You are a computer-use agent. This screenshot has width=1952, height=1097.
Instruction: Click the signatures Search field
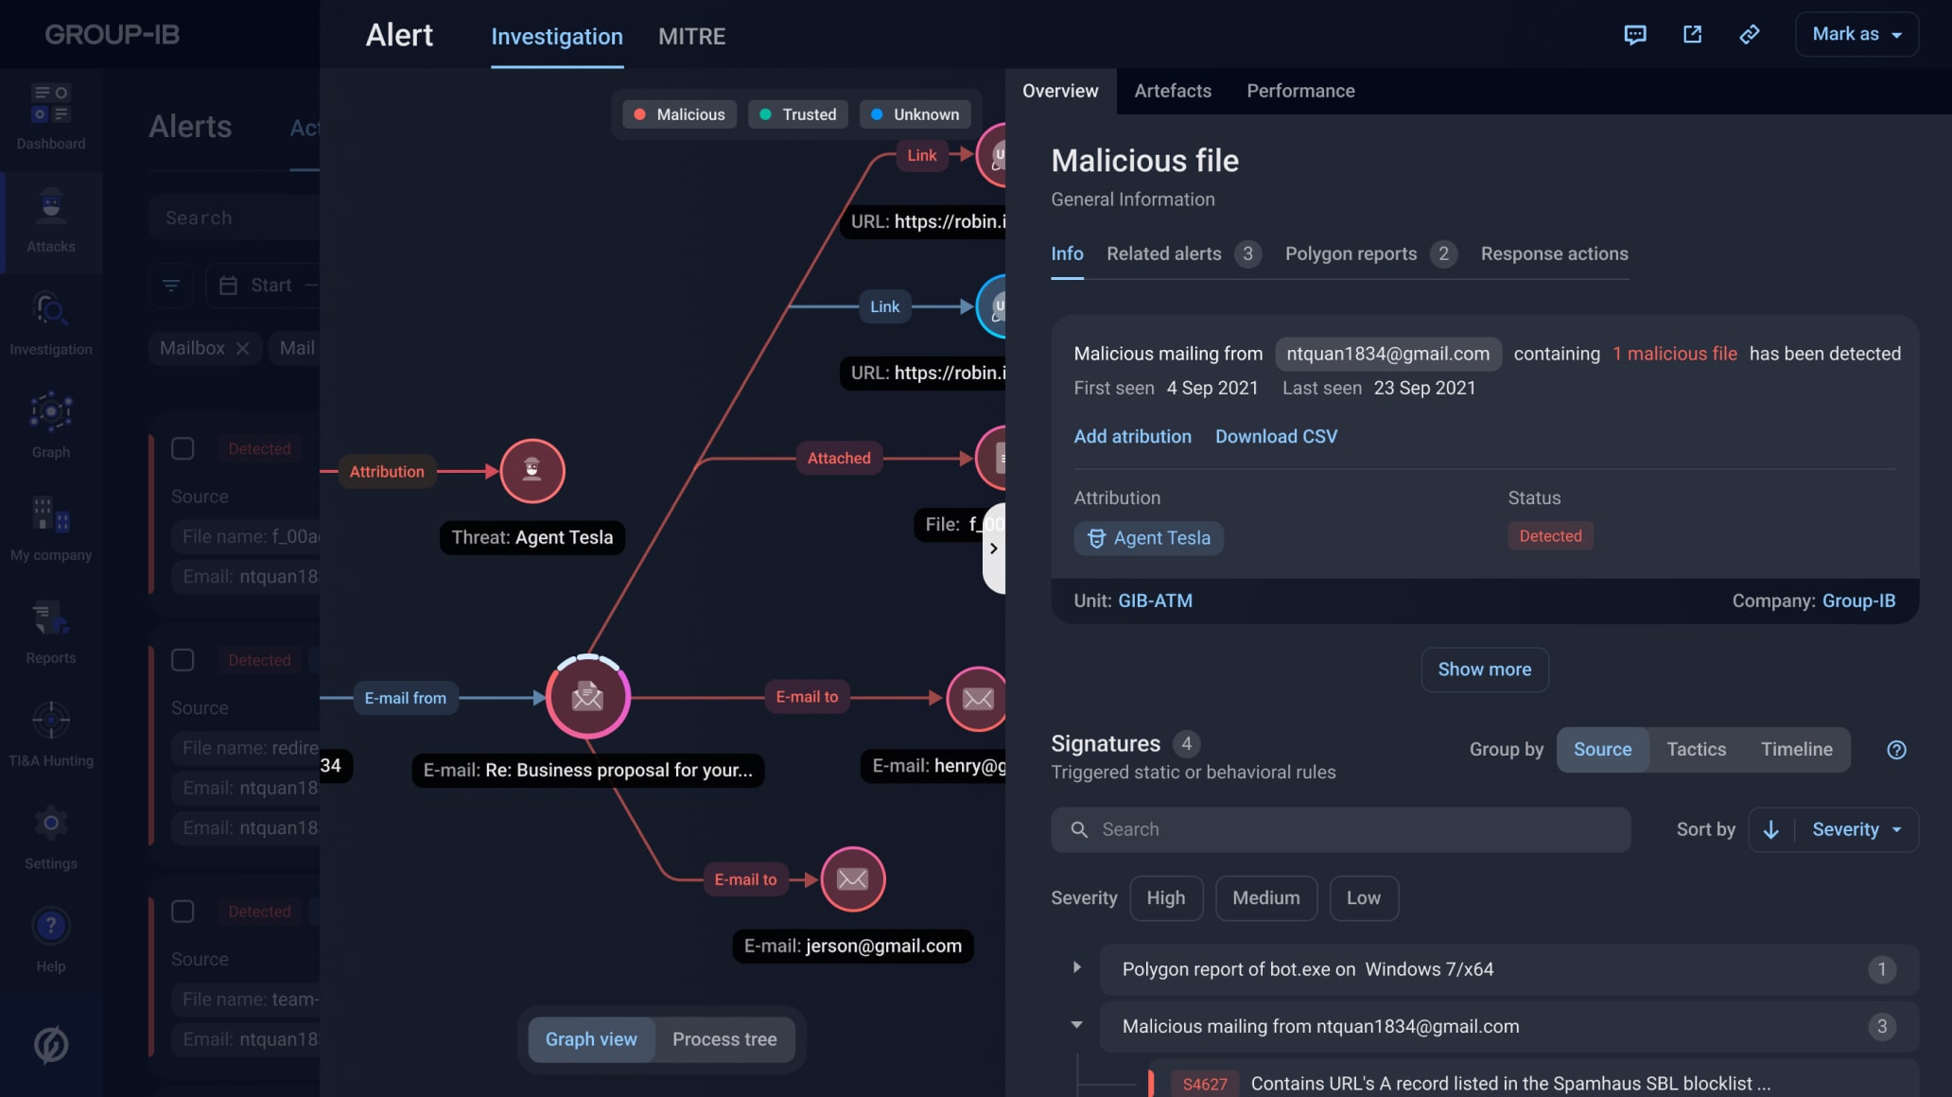(1340, 829)
